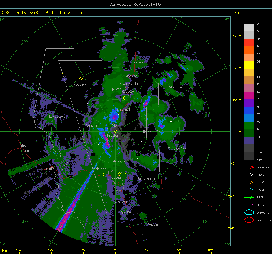Click the green 22JP arrow icon

pos(249,197)
